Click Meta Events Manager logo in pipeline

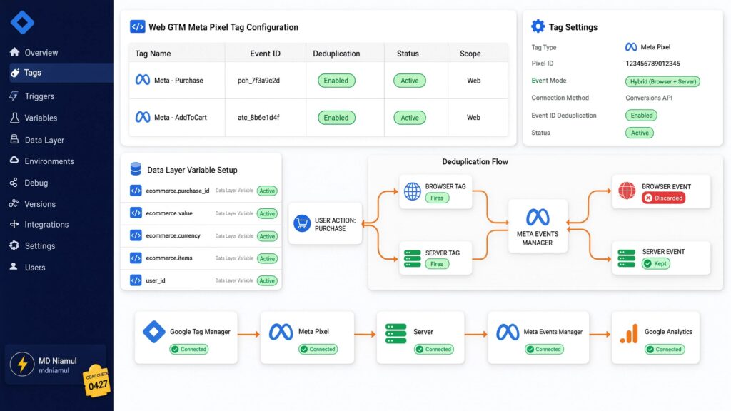(x=508, y=332)
